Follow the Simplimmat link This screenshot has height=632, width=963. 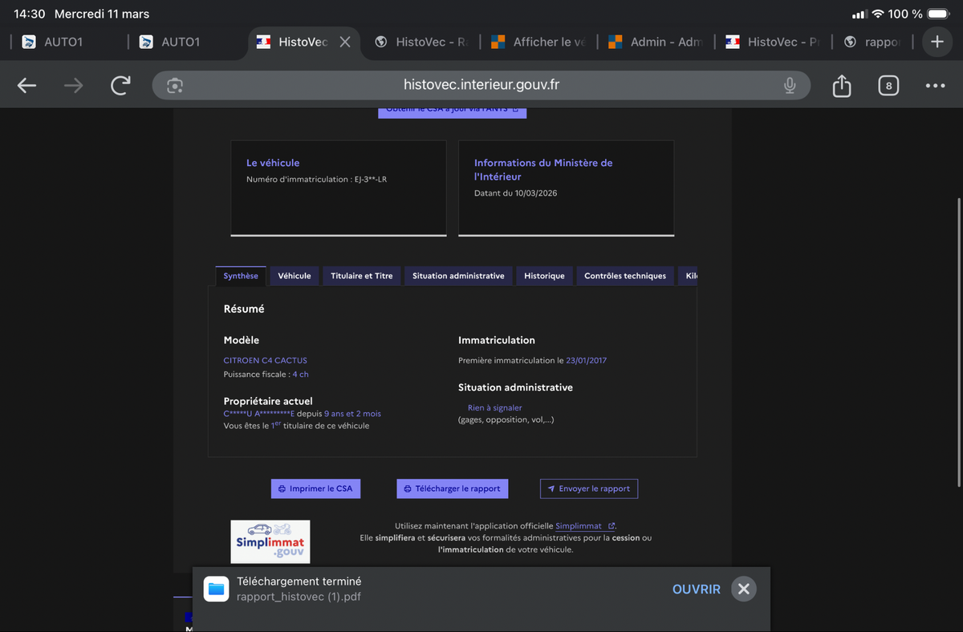579,526
